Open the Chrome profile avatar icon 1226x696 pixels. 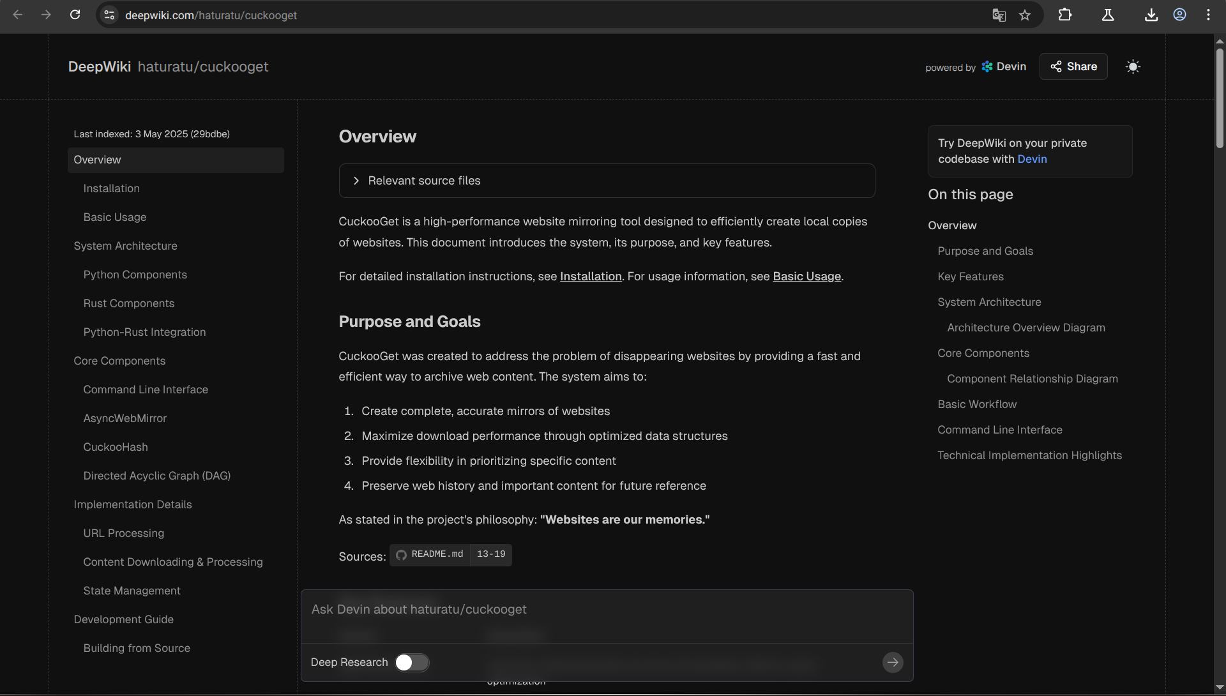[x=1179, y=15]
